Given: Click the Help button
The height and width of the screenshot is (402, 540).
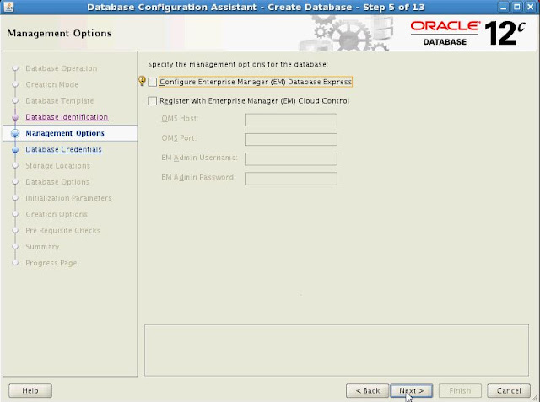Looking at the screenshot, I should pyautogui.click(x=30, y=391).
